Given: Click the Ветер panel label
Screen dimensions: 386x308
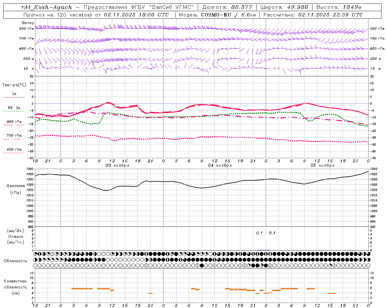Looking at the screenshot, I should pos(28,23).
